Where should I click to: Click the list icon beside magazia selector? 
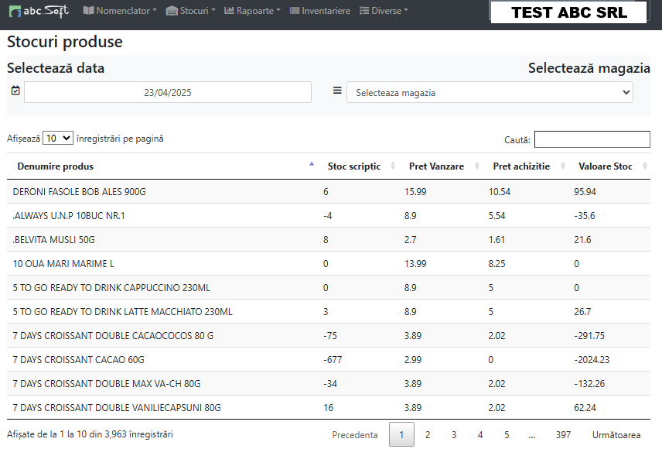[337, 91]
